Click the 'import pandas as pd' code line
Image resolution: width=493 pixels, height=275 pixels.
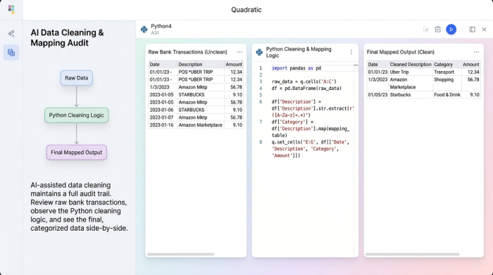(297, 68)
